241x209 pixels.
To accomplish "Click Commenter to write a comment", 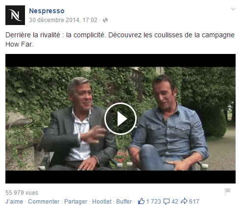I will 44,202.
